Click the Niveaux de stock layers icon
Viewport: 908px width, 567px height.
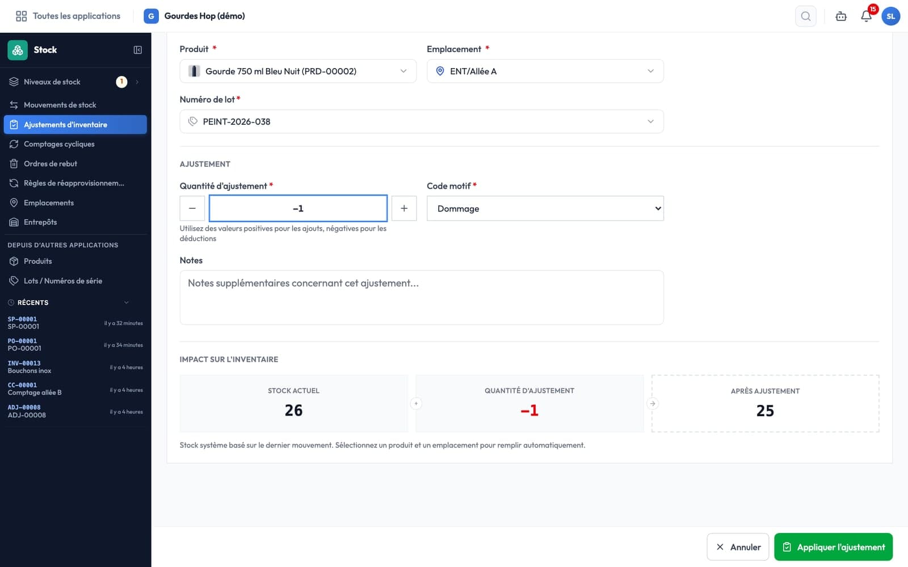(14, 82)
